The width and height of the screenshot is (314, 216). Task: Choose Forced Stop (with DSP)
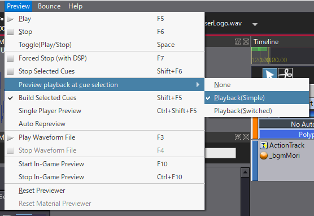(104, 58)
